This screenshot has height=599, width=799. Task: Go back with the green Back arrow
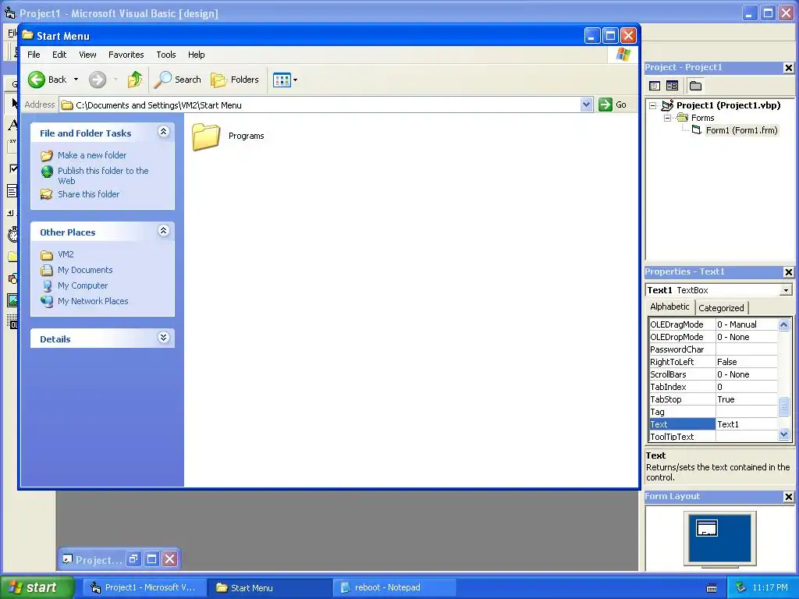[48, 80]
